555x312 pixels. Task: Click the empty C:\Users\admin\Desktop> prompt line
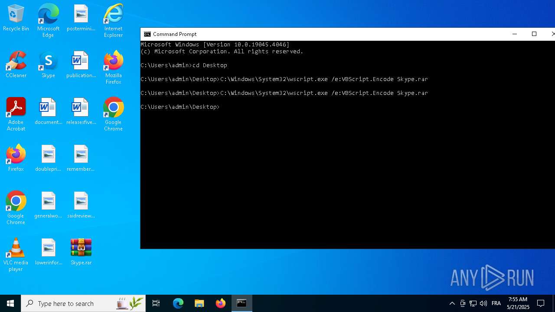180,107
